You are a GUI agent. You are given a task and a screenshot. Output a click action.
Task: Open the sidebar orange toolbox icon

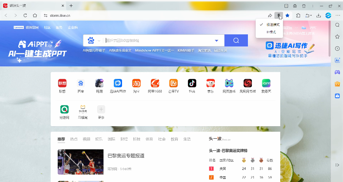pyautogui.click(x=337, y=84)
